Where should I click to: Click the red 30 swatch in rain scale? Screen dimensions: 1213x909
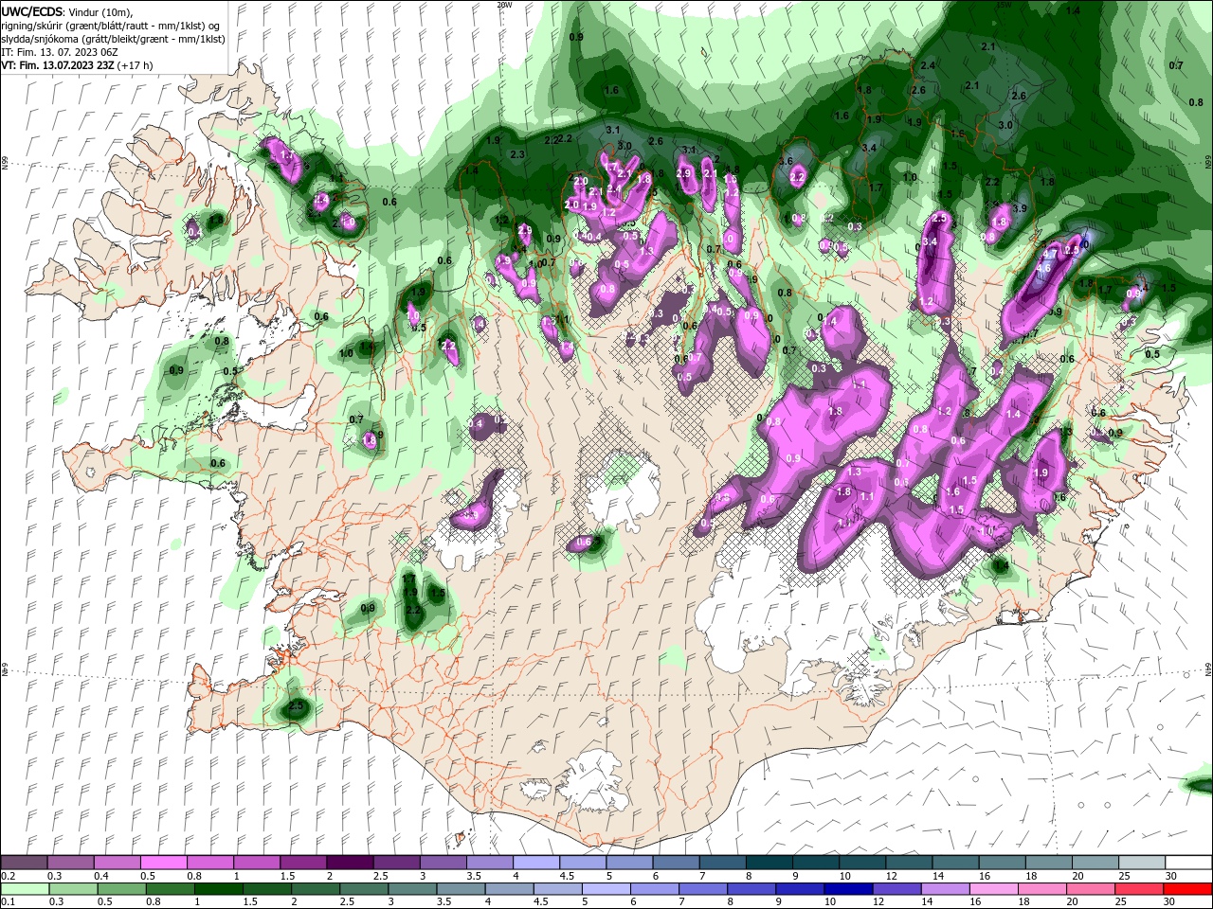tap(1188, 889)
